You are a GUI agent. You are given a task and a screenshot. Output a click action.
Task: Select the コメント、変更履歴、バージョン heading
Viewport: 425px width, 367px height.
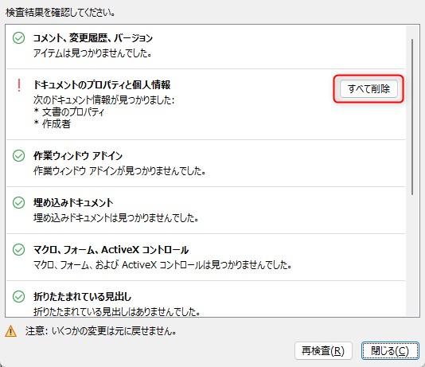tap(93, 38)
